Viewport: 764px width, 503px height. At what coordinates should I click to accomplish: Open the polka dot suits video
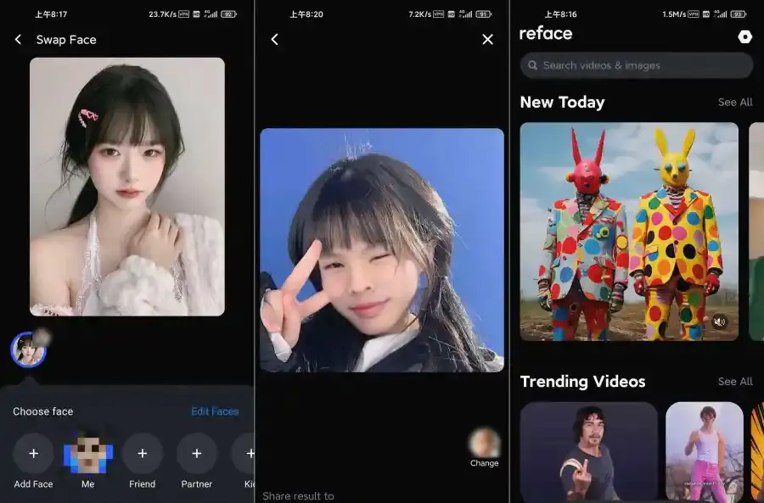point(628,231)
